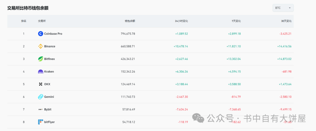Sort by 钱包余额 column header

click(x=130, y=21)
